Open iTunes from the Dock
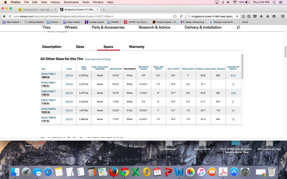Viewport: 287px width, 179px height. (201, 172)
